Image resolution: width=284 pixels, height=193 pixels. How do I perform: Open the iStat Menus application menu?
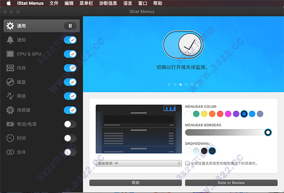30,3
